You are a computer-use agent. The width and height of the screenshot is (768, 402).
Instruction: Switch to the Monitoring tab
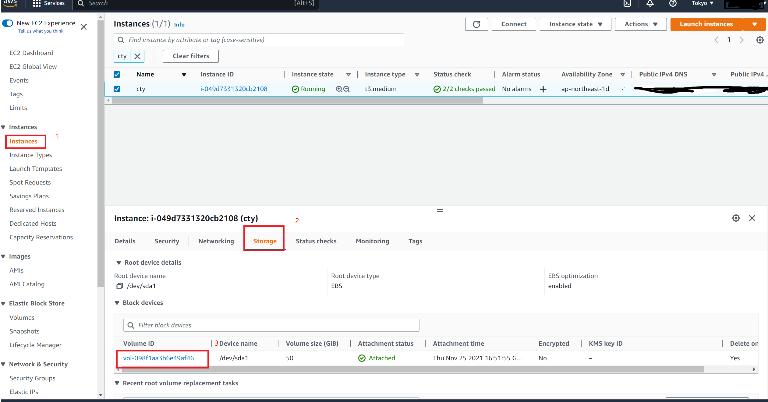click(x=372, y=241)
